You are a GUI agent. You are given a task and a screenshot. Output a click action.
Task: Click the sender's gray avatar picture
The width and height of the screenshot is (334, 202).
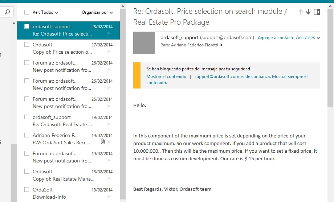[x=144, y=42]
